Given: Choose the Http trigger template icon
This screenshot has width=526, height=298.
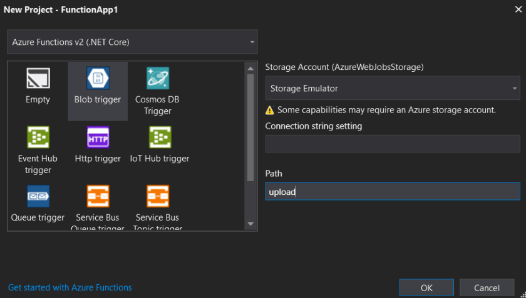Looking at the screenshot, I should tap(98, 137).
